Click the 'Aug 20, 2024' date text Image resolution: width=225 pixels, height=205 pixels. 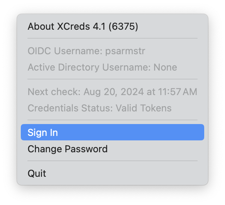tap(109, 92)
